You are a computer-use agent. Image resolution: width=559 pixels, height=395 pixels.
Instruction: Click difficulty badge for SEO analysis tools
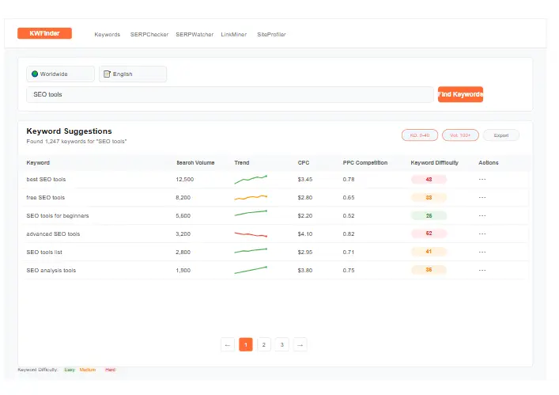(x=429, y=270)
